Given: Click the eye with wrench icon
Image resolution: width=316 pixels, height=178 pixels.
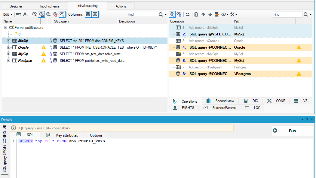Looking at the screenshot, I should pyautogui.click(x=34, y=14).
